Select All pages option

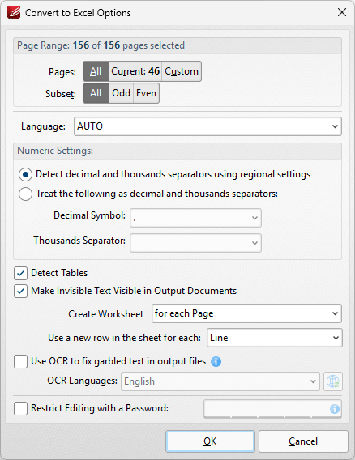[96, 71]
